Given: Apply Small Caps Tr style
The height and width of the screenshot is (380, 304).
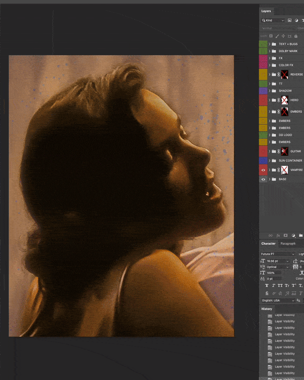Looking at the screenshot, I should 287,285.
